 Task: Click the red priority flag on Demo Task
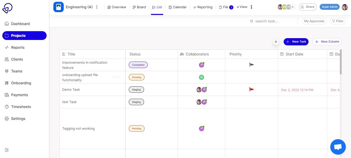[251, 89]
